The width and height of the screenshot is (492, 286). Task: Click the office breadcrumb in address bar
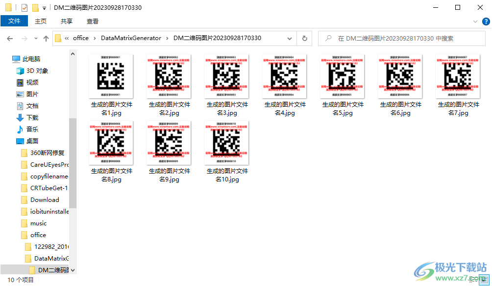click(81, 38)
